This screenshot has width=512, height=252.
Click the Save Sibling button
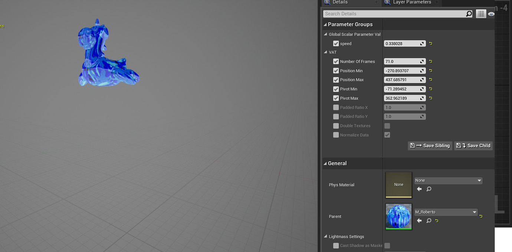click(x=430, y=145)
